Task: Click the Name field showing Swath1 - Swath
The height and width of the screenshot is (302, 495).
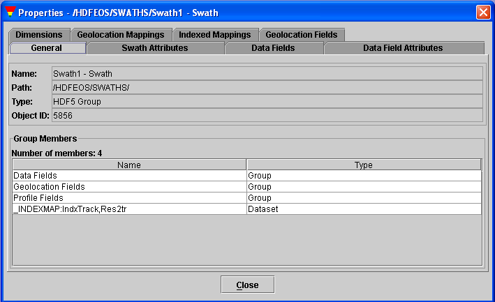Action: [267, 73]
